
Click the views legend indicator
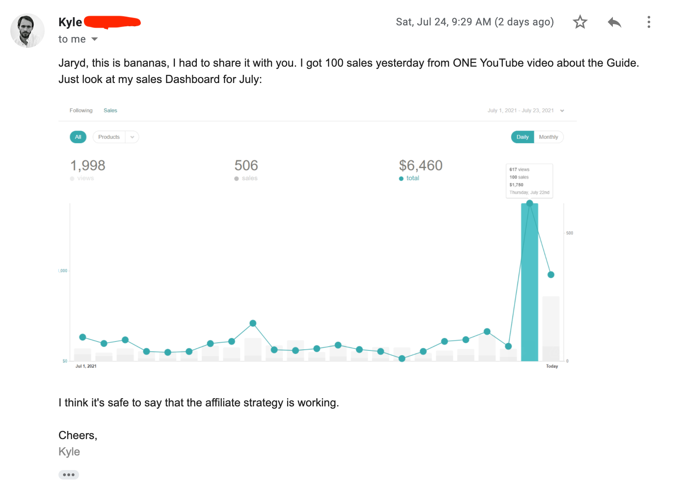72,178
